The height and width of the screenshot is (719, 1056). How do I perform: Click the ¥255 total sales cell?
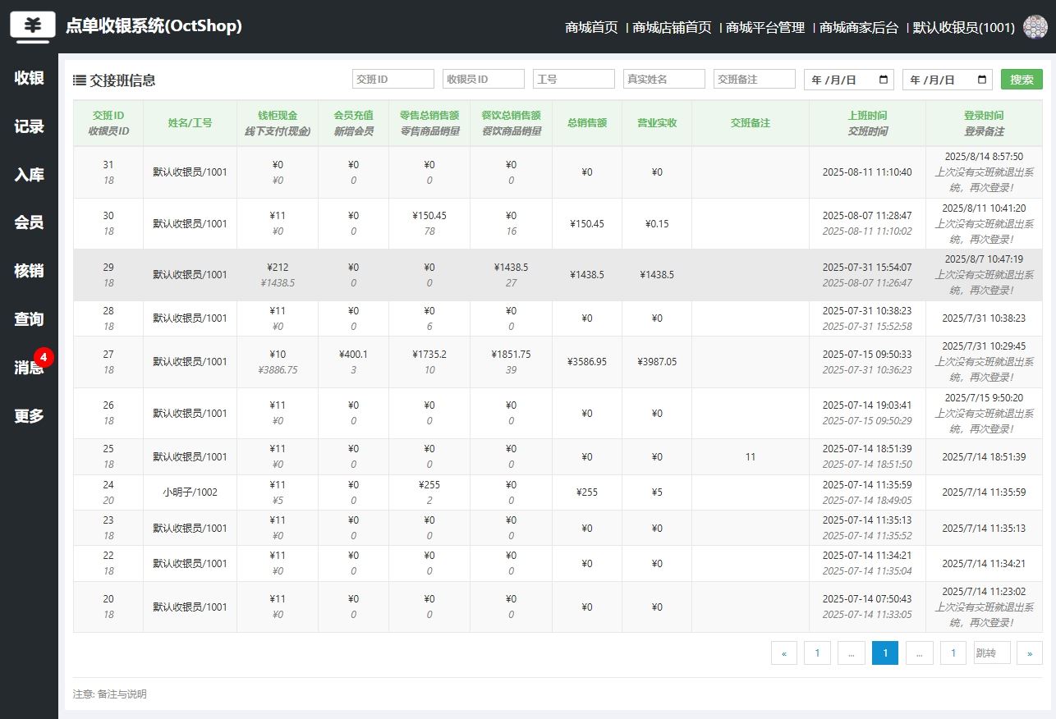click(x=587, y=492)
